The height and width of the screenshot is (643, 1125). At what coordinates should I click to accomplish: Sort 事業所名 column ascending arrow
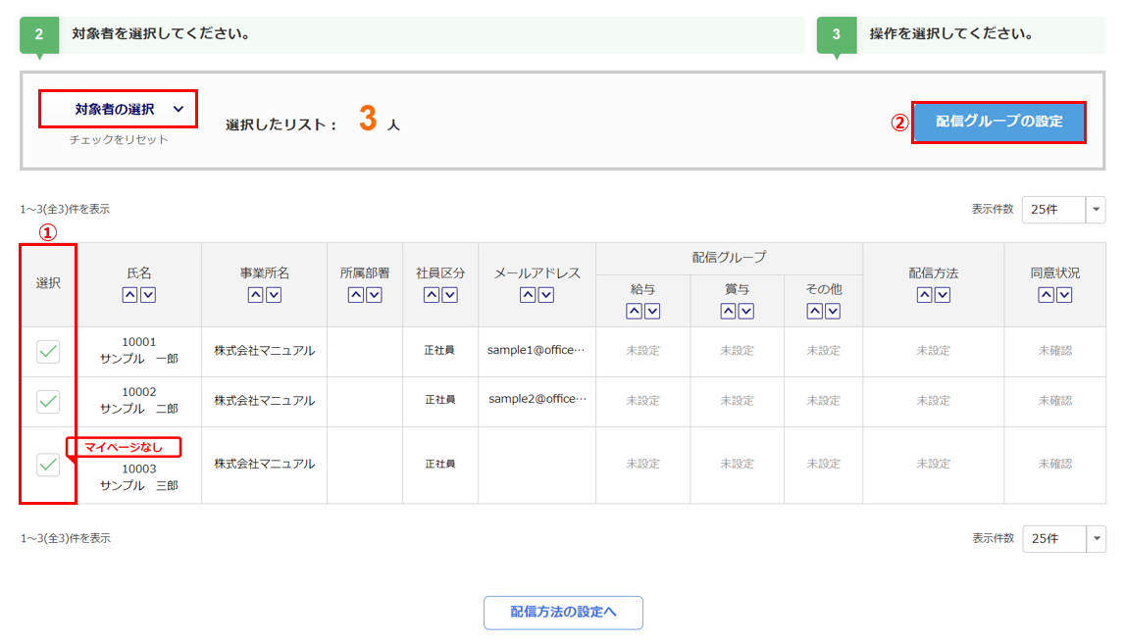(255, 295)
